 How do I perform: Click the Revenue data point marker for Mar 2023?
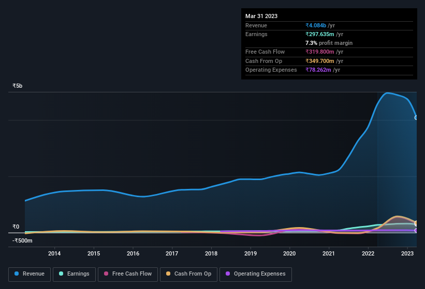416,118
